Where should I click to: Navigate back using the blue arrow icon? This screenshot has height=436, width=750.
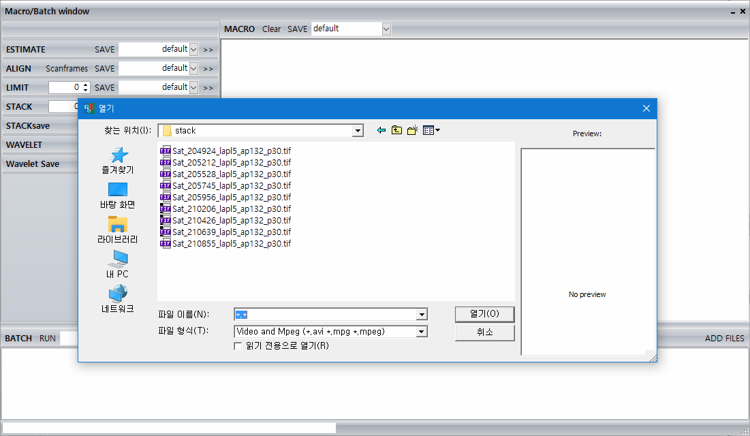pyautogui.click(x=381, y=130)
